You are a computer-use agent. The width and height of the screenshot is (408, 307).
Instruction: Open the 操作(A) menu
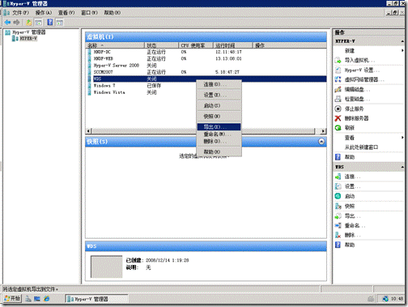coord(44,13)
